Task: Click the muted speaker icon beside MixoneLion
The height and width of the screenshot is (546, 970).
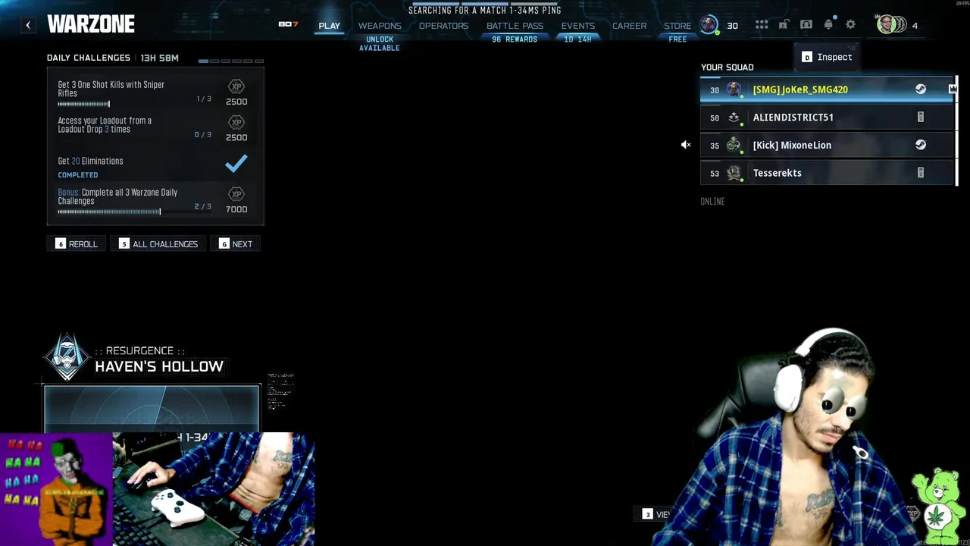Action: pyautogui.click(x=686, y=145)
